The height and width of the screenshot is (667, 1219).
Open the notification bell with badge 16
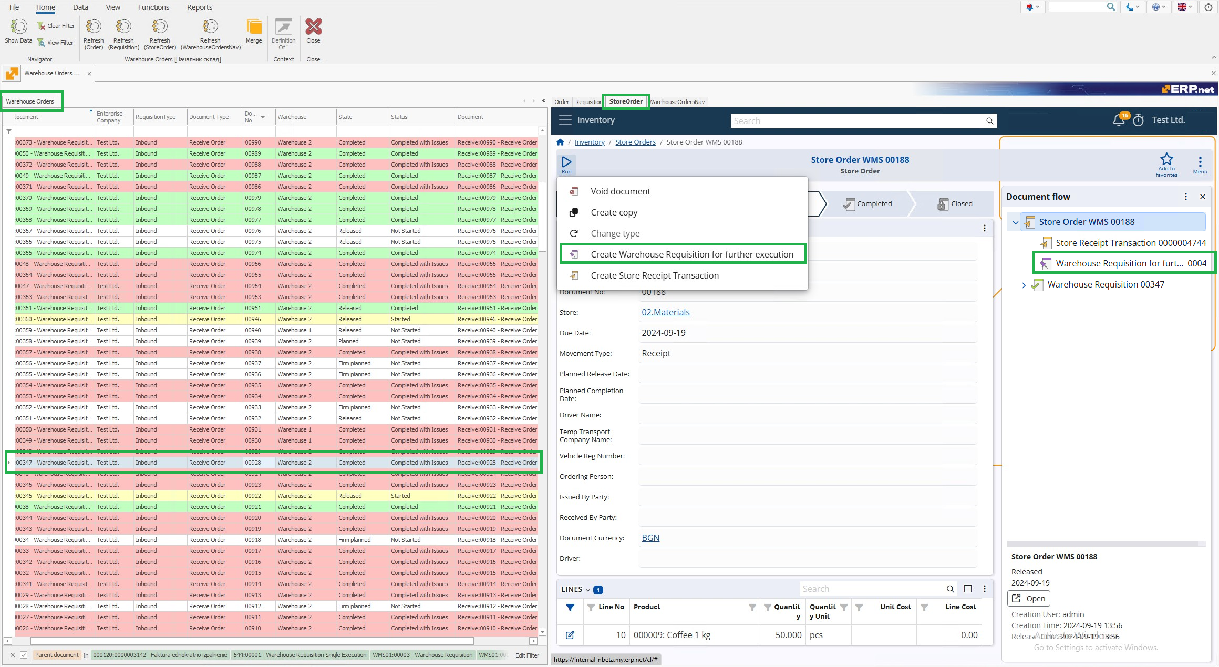tap(1119, 120)
